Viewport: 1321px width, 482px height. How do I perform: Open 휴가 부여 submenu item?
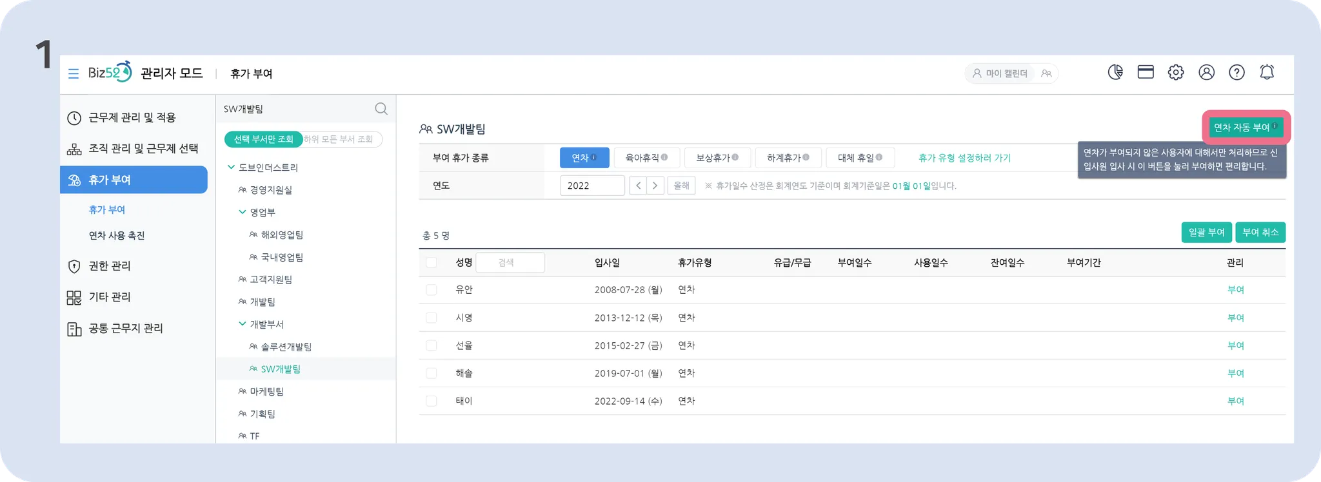[107, 209]
